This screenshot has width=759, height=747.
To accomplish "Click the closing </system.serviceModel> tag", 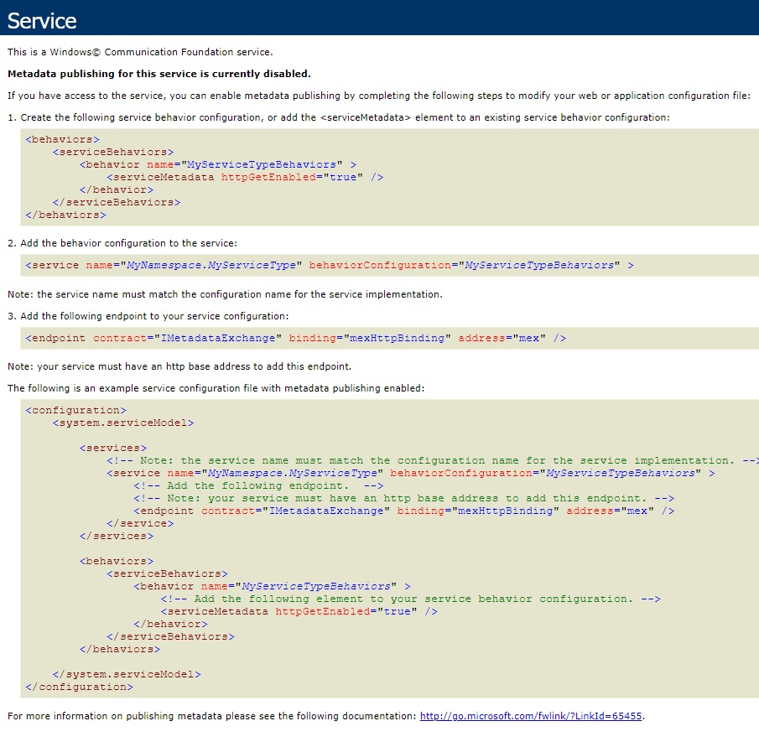I will click(127, 674).
